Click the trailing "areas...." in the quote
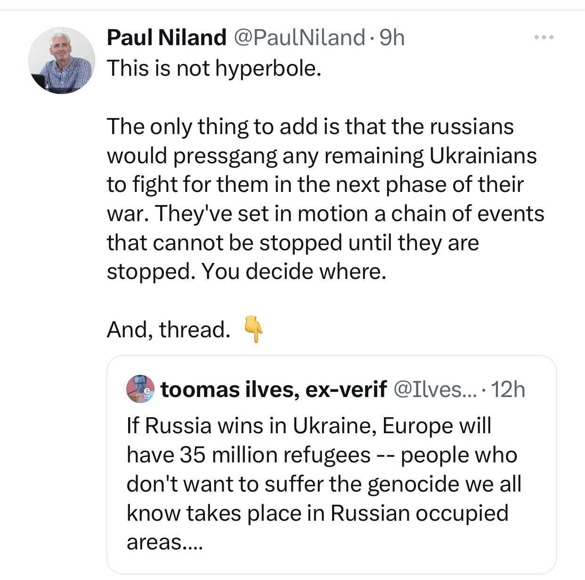This screenshot has width=585, height=580. click(164, 542)
